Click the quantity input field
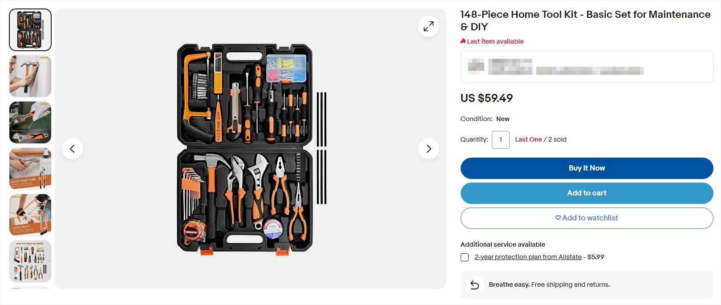Image resolution: width=721 pixels, height=305 pixels. pos(500,139)
